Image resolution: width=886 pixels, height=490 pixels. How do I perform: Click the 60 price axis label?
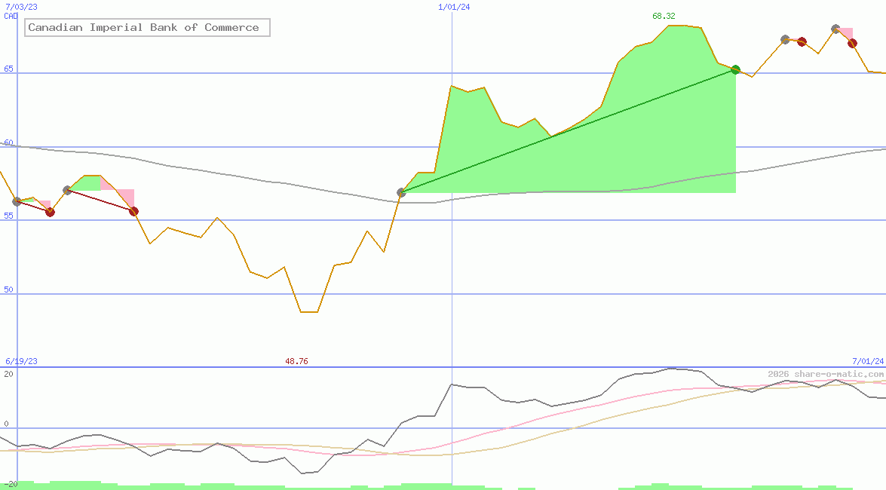[8, 143]
